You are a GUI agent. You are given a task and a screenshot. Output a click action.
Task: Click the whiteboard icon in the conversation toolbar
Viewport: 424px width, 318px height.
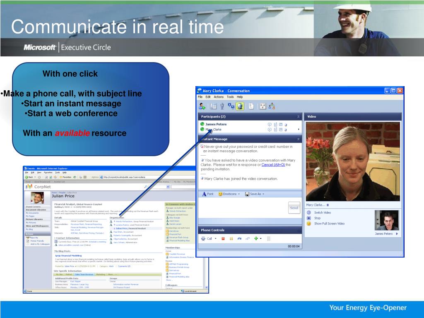[263, 106]
